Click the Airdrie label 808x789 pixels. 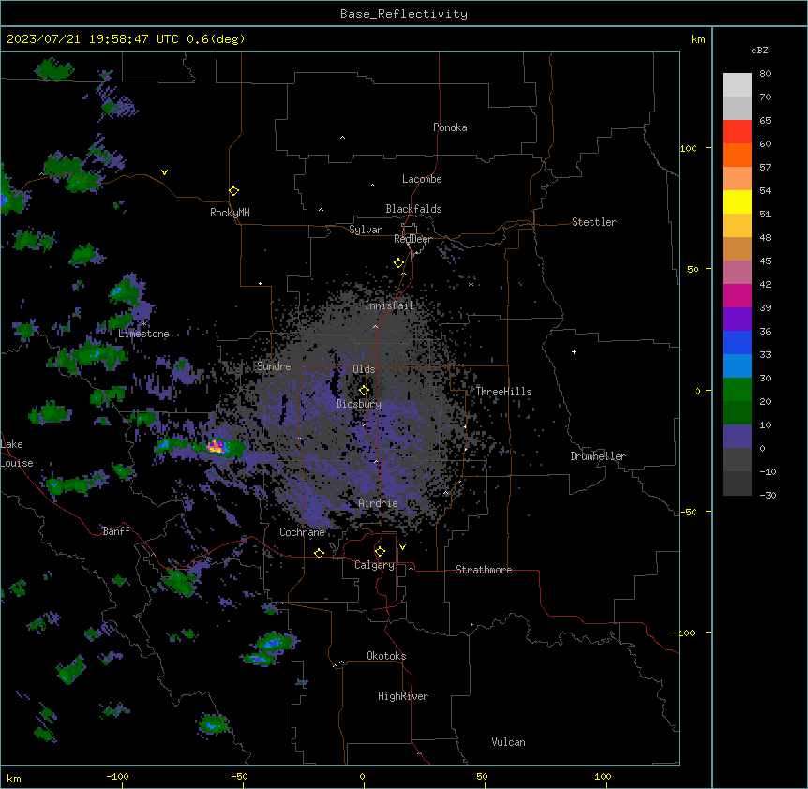click(379, 503)
